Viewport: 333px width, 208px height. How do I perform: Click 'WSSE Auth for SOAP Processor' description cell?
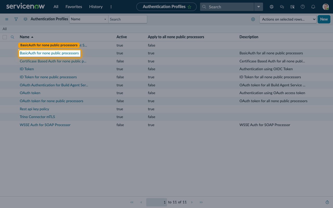click(265, 125)
